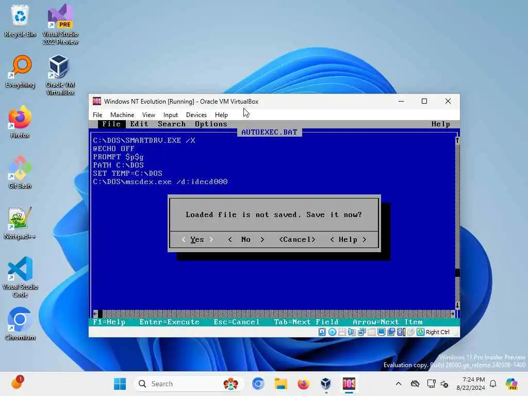Open the DOS editor Edit menu
The height and width of the screenshot is (396, 528).
pos(139,124)
